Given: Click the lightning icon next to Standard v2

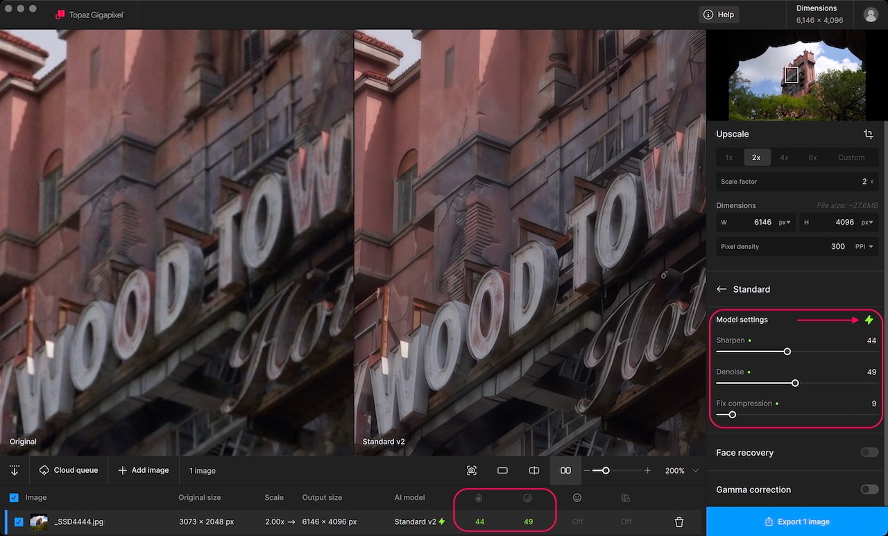Looking at the screenshot, I should click(x=442, y=521).
